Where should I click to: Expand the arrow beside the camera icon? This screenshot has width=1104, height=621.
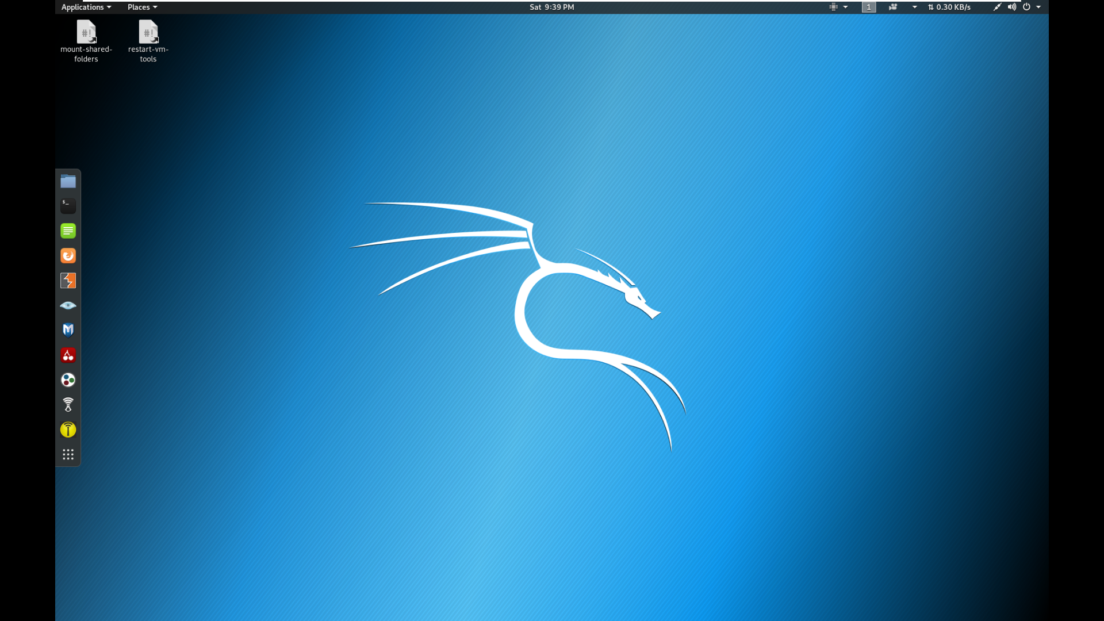914,7
